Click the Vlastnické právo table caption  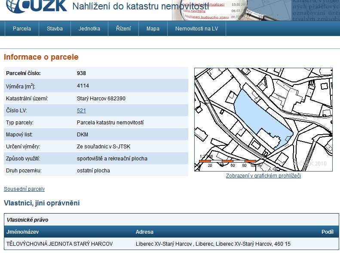pyautogui.click(x=28, y=220)
